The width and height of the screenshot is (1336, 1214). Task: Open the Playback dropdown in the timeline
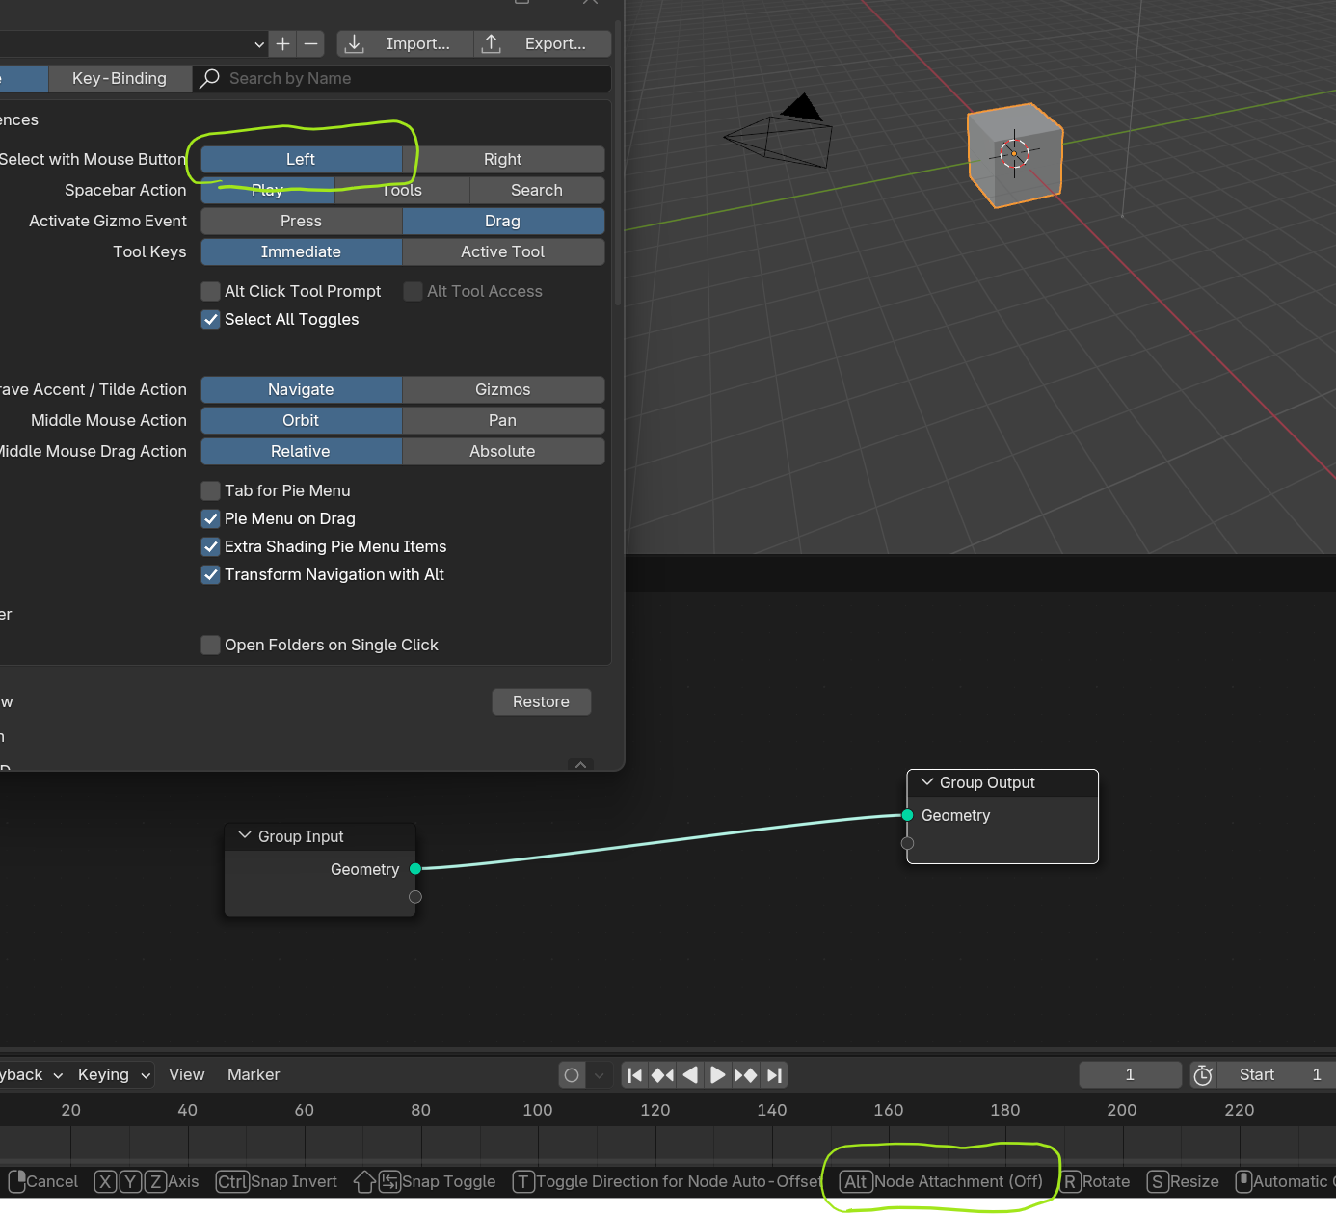[x=33, y=1074]
